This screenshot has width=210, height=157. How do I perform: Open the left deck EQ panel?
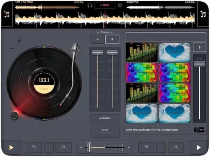click(34, 147)
